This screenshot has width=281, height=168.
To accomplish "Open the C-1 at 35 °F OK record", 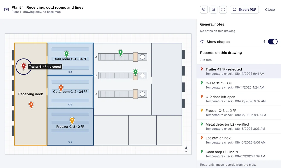I will 239,85.
